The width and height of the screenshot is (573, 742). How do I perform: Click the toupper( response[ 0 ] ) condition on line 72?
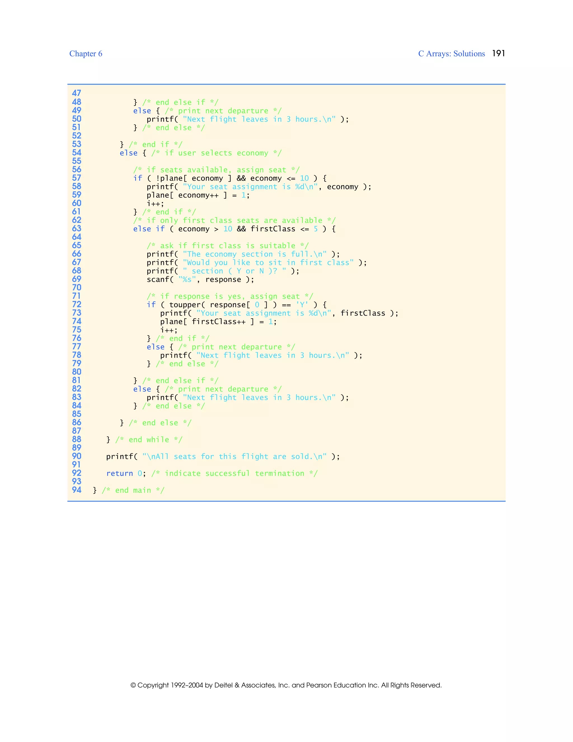223,305
